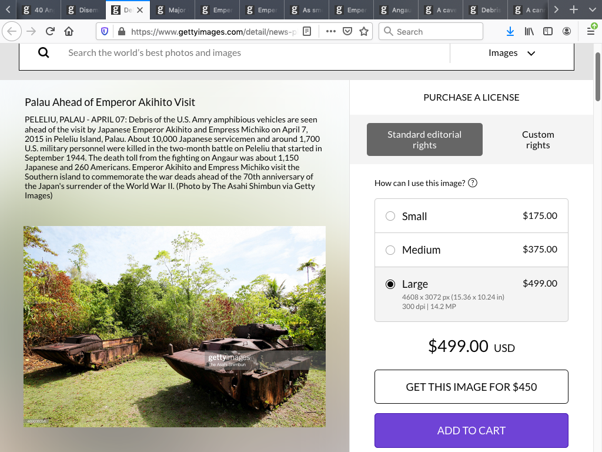Screen dimensions: 602x452
Task: Open the Firefox downloads panel
Action: pyautogui.click(x=510, y=31)
